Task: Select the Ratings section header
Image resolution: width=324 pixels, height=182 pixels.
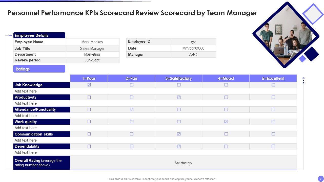Action: (39, 69)
